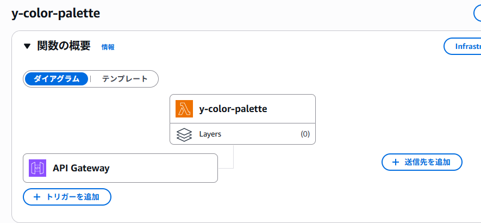The width and height of the screenshot is (481, 223).
Task: Collapse the 関数の概要 section triangle
Action: [27, 46]
